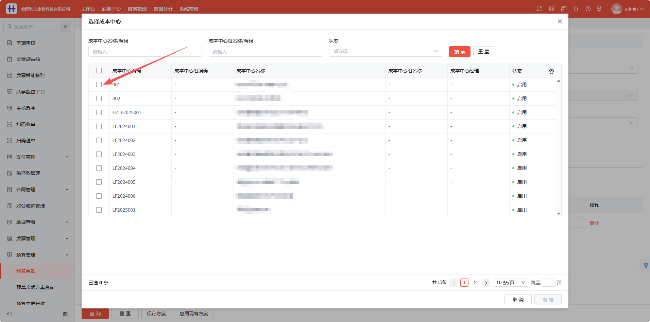Click the 审核反冲 sidebar icon

[10, 108]
